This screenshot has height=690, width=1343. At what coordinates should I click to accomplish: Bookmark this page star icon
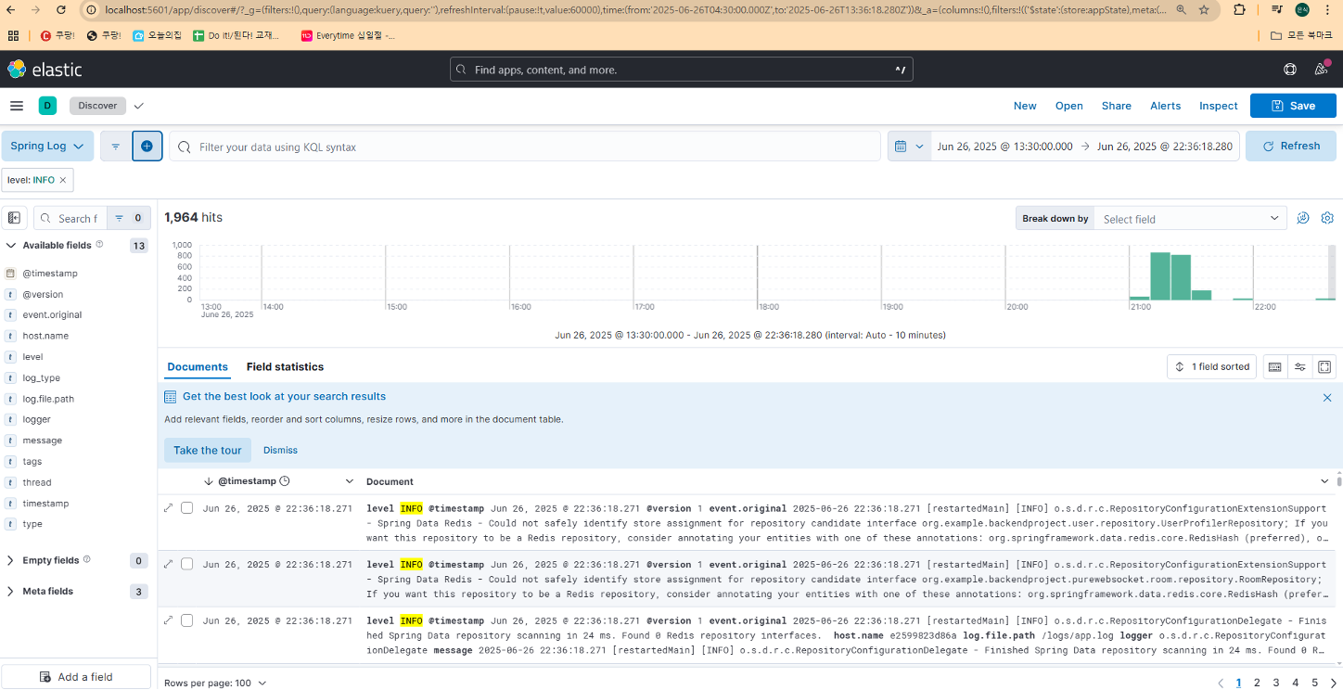tap(1204, 9)
